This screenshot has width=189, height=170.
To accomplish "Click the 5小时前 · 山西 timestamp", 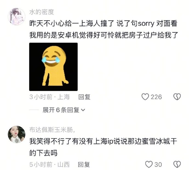I will pos(50,165).
